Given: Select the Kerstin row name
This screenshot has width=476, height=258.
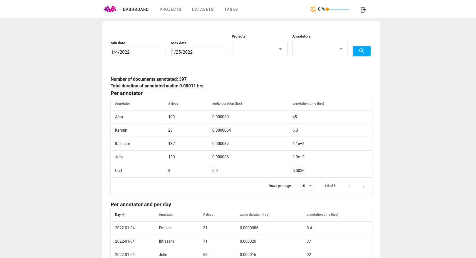Looking at the screenshot, I should [x=121, y=130].
